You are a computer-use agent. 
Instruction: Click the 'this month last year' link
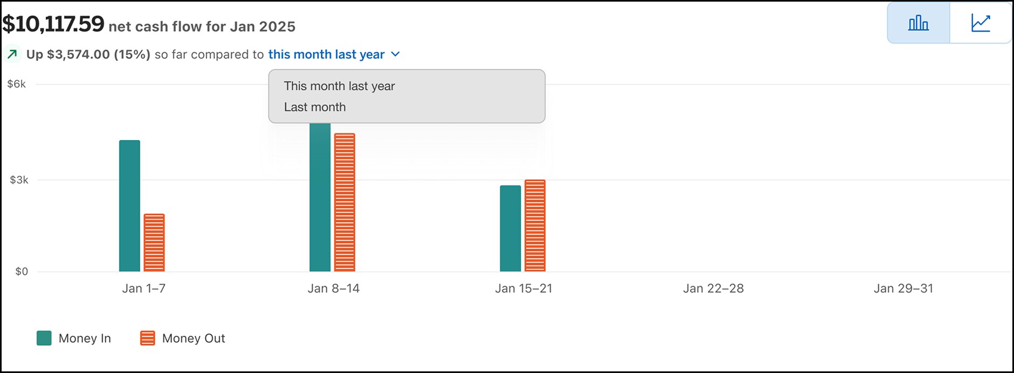(326, 54)
